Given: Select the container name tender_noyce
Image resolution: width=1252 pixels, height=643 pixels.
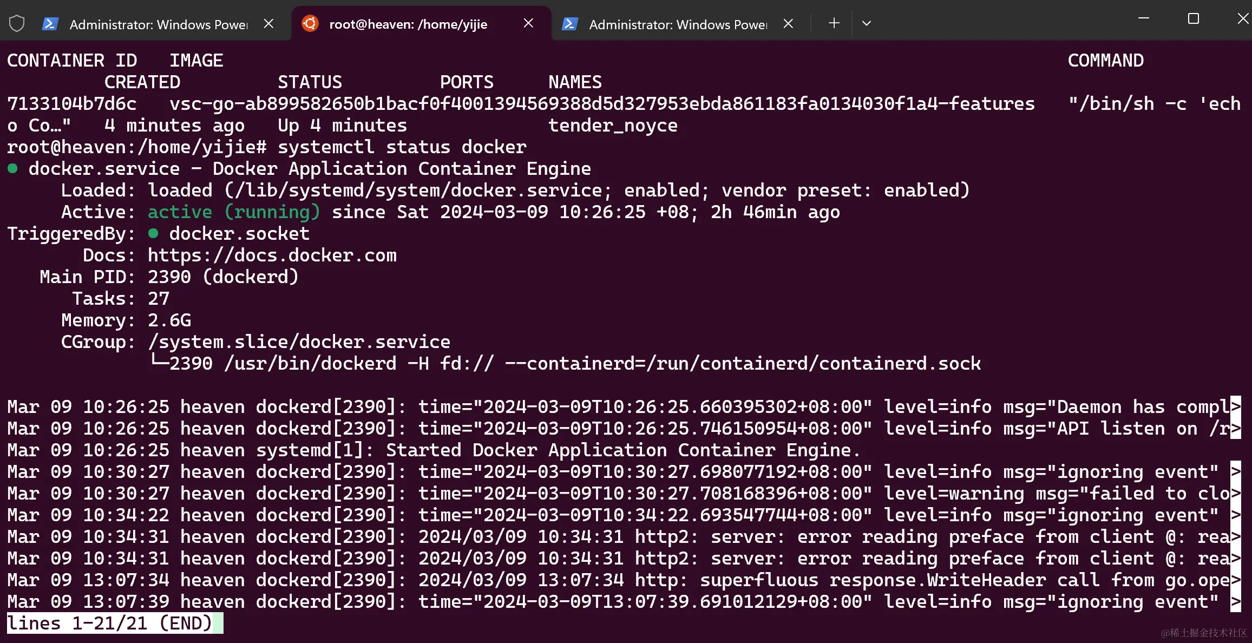Looking at the screenshot, I should (613, 125).
